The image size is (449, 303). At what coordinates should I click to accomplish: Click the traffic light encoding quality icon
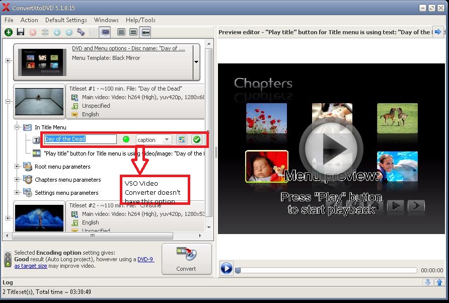click(x=8, y=259)
